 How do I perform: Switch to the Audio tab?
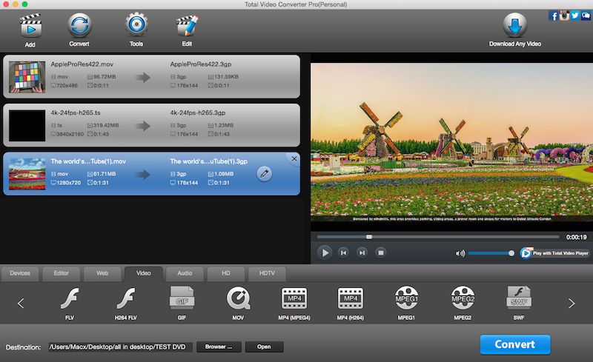tap(185, 274)
